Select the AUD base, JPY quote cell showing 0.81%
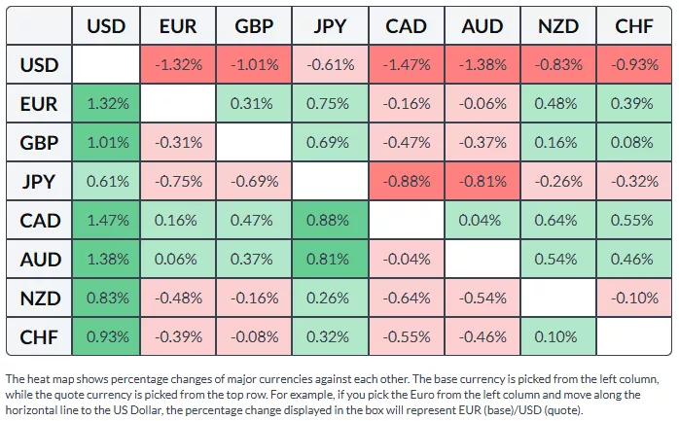The image size is (679, 421). pyautogui.click(x=332, y=260)
